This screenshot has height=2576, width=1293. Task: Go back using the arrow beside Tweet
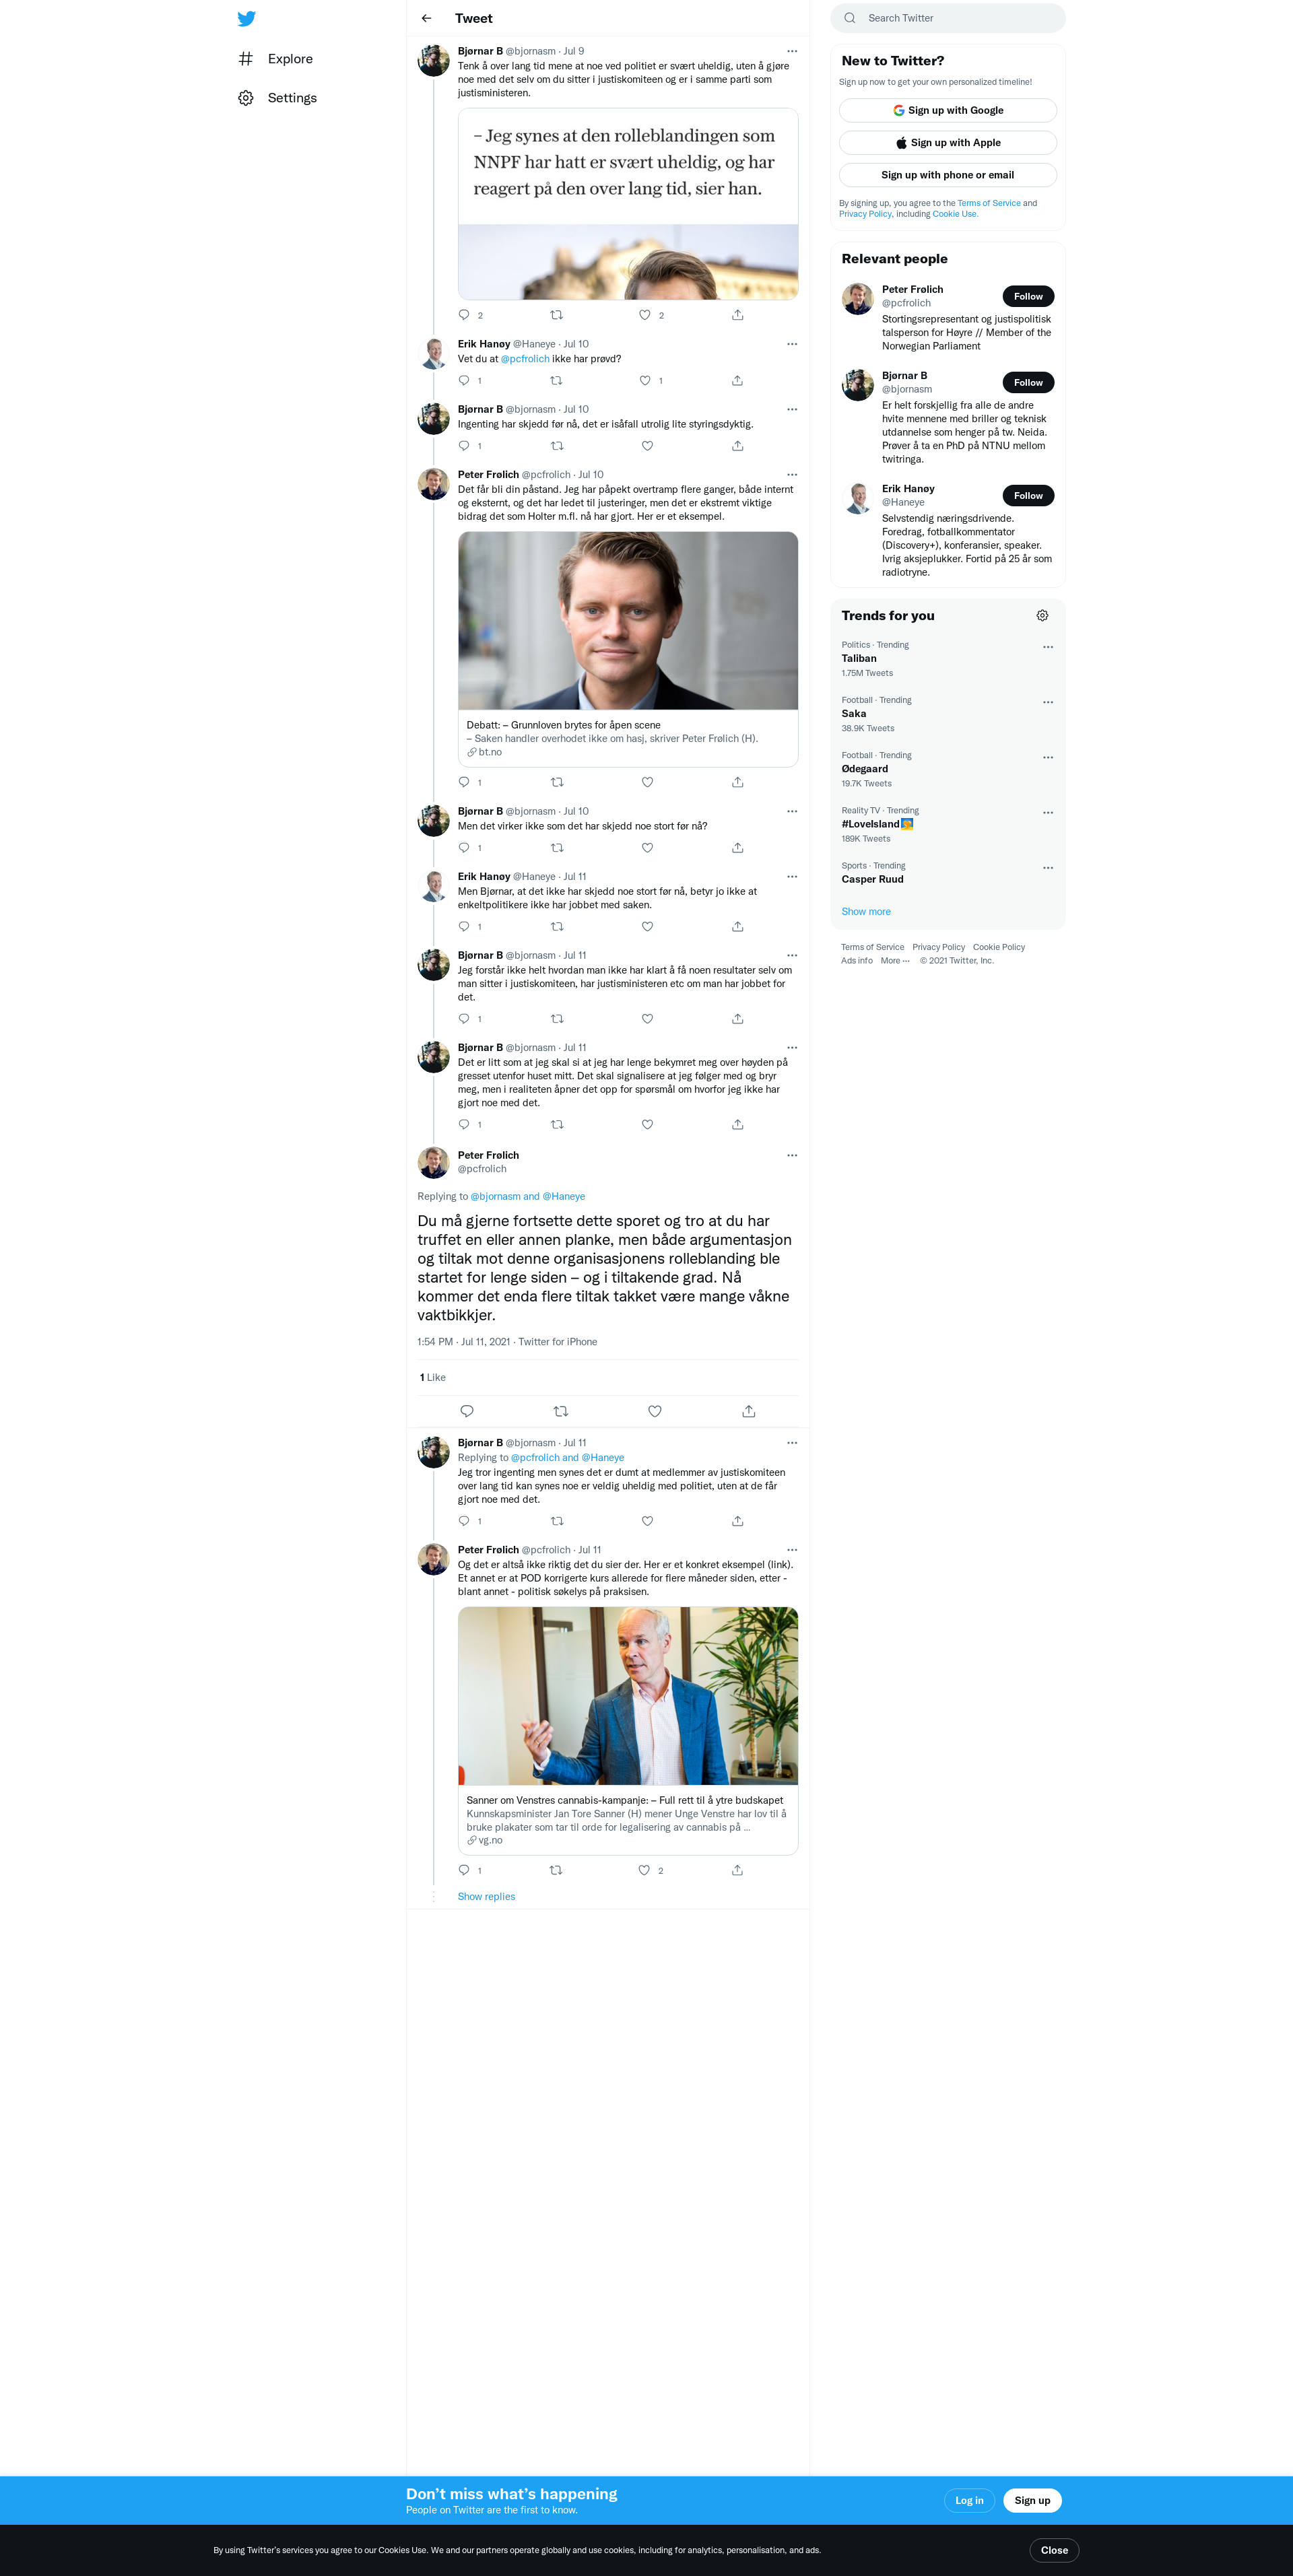(x=427, y=18)
